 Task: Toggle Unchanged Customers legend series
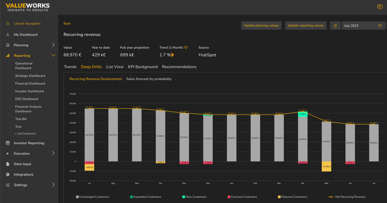93,197
